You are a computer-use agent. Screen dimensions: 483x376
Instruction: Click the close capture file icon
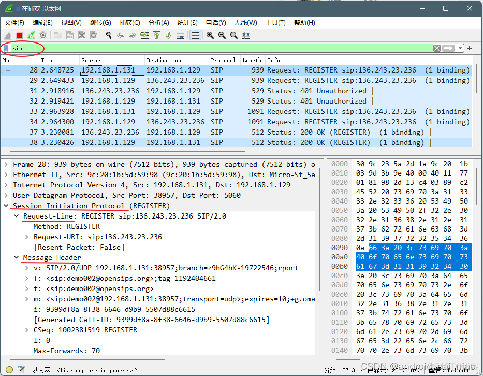(x=82, y=35)
